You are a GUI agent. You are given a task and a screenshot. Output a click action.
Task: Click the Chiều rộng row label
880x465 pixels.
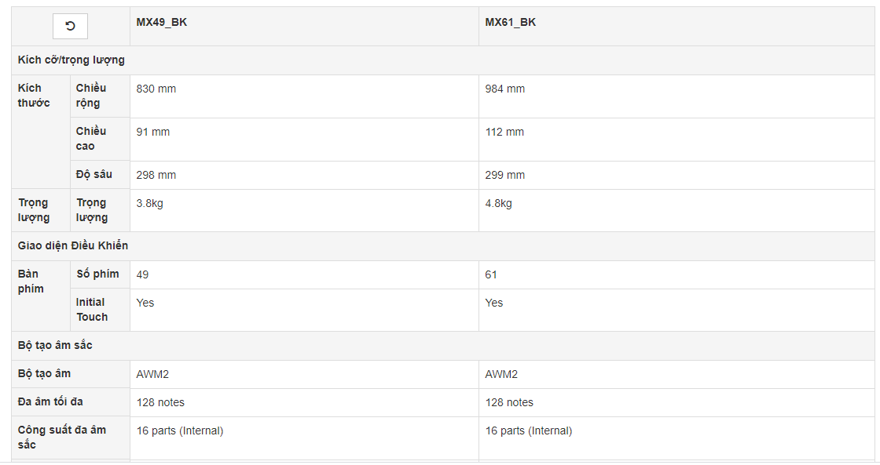click(91, 96)
